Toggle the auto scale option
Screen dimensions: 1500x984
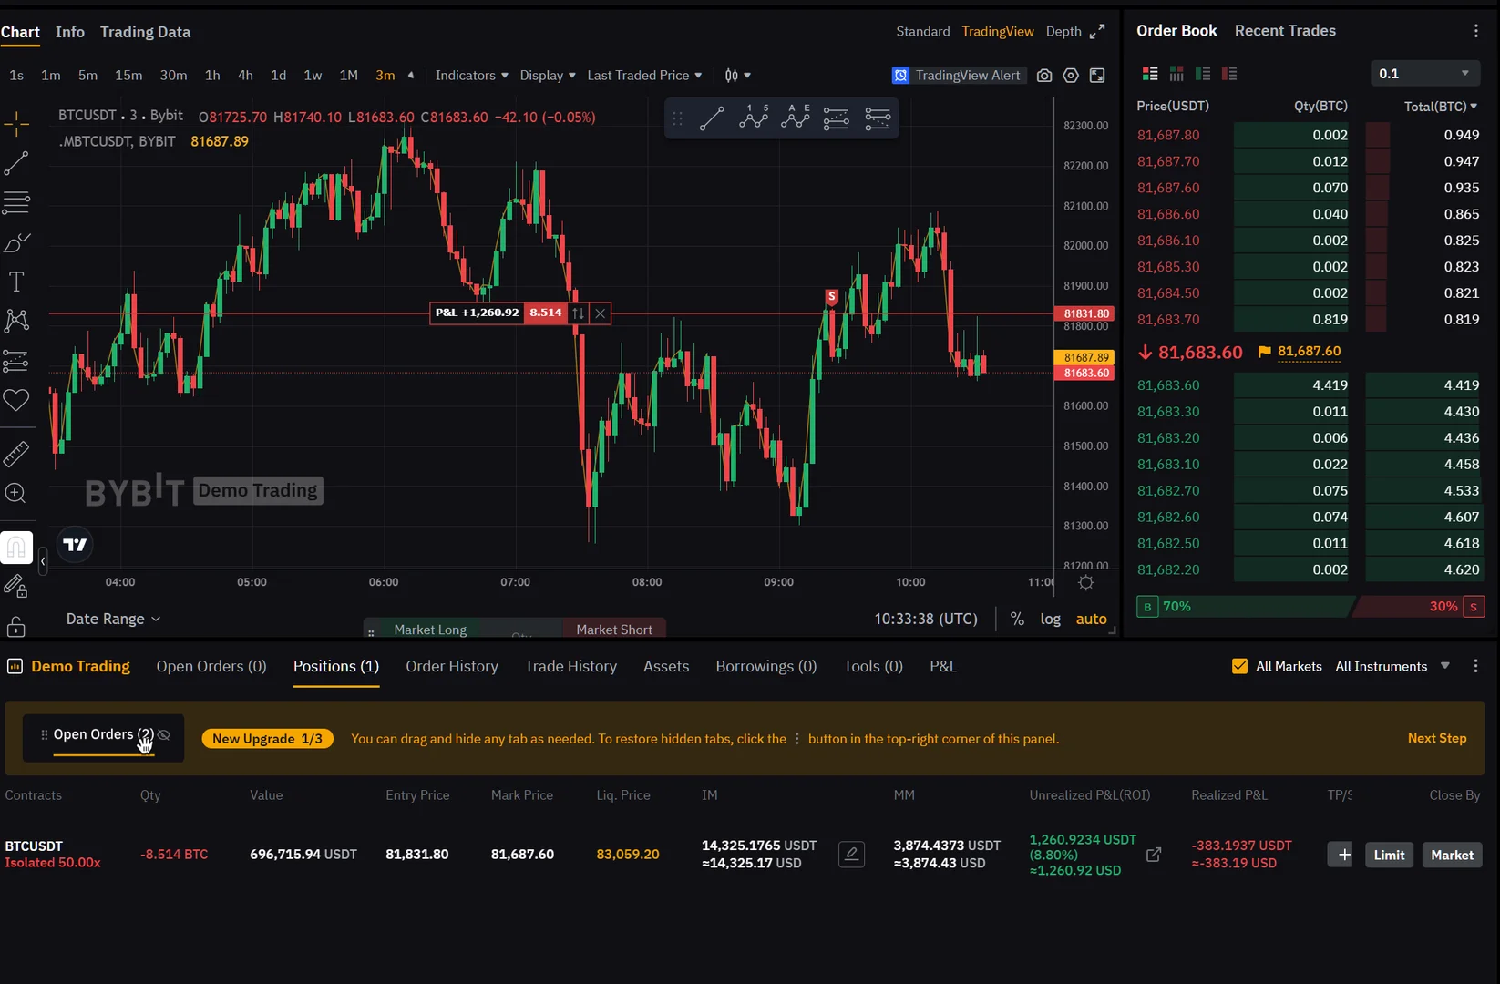pos(1092,619)
